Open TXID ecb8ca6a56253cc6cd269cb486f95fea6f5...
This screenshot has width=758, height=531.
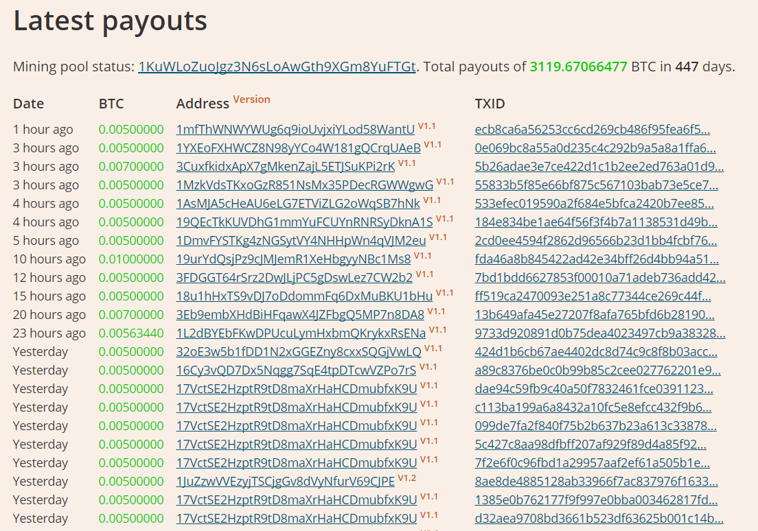tap(592, 130)
